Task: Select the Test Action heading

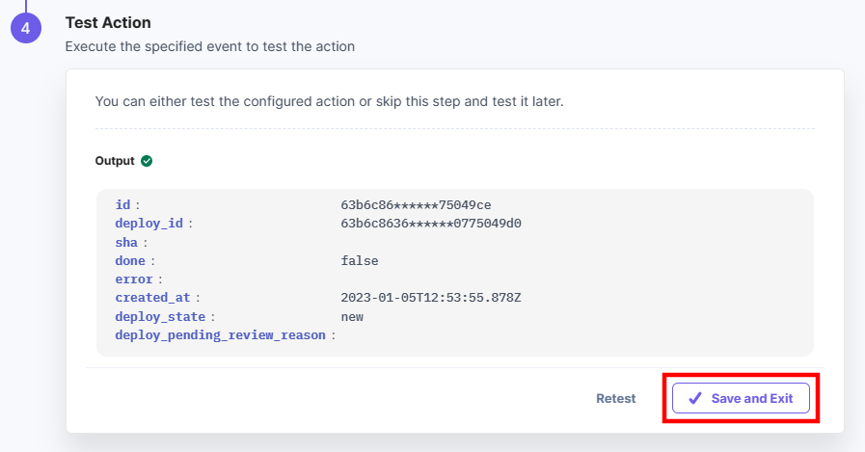Action: tap(108, 22)
